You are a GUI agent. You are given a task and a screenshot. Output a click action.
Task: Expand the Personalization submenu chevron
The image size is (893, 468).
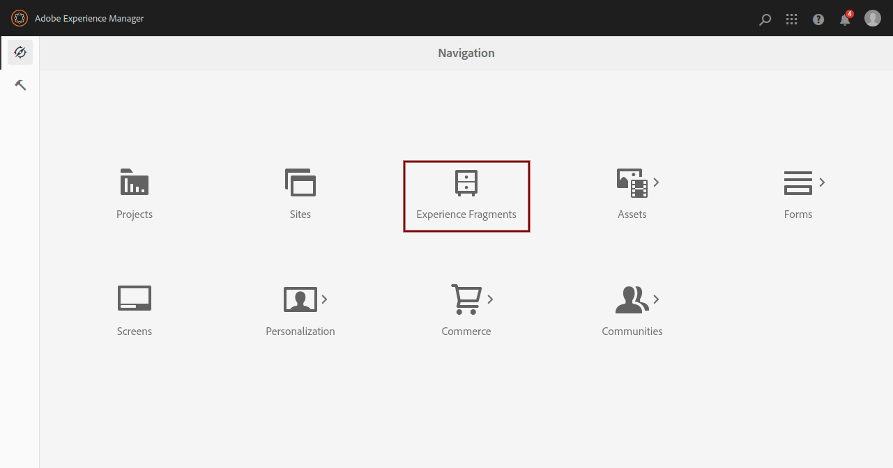tap(325, 299)
